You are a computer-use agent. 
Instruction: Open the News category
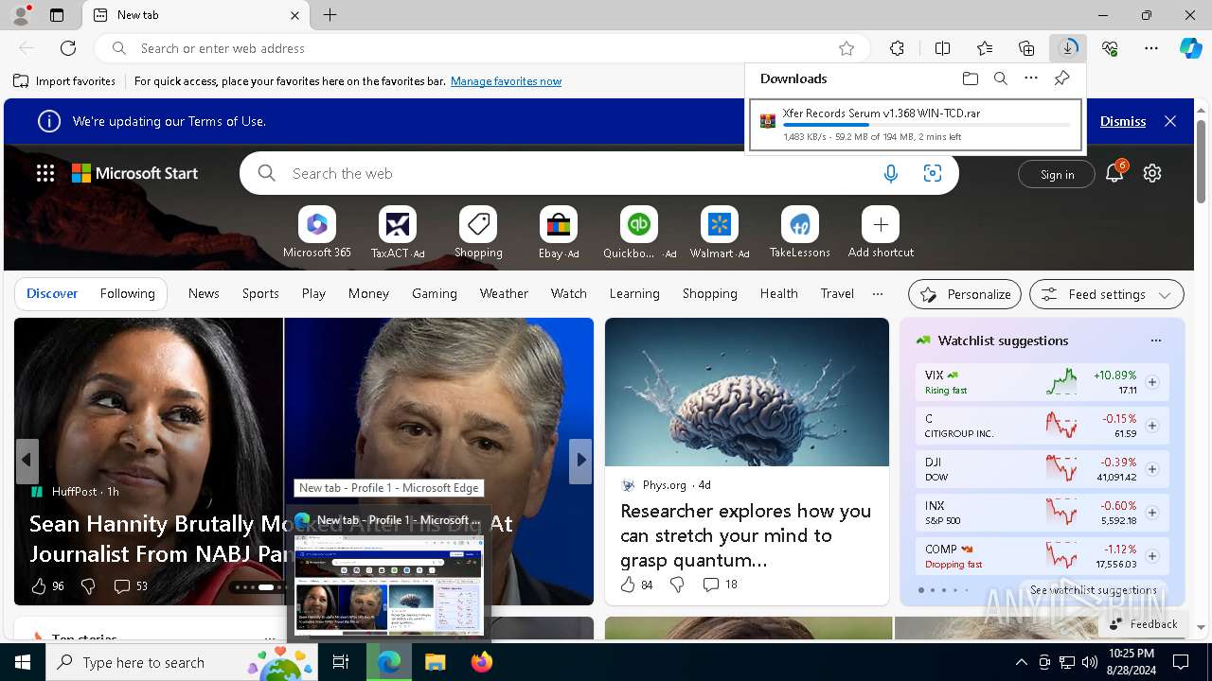click(204, 293)
